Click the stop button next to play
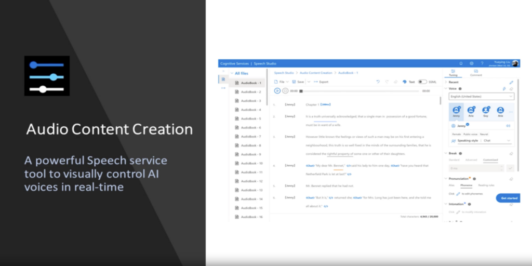This screenshot has height=266, width=532. [285, 91]
